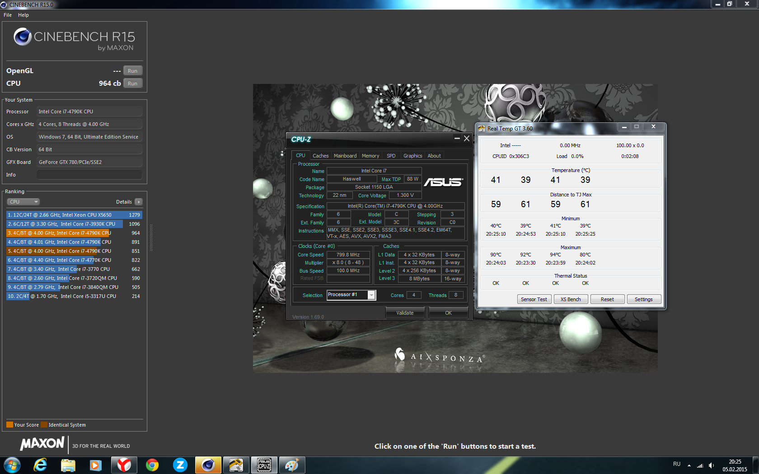
Task: Click OK in the CPU-Z window
Action: click(449, 313)
